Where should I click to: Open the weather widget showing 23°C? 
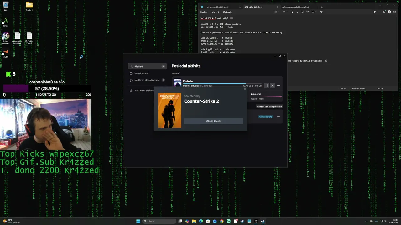[11, 221]
